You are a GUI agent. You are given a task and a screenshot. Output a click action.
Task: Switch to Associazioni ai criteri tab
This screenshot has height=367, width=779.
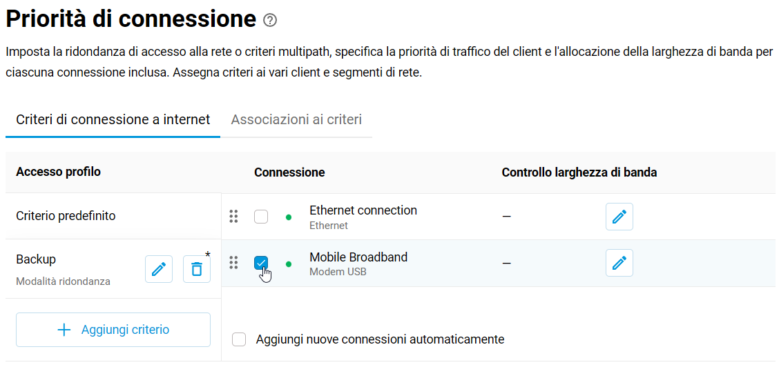[x=296, y=119]
